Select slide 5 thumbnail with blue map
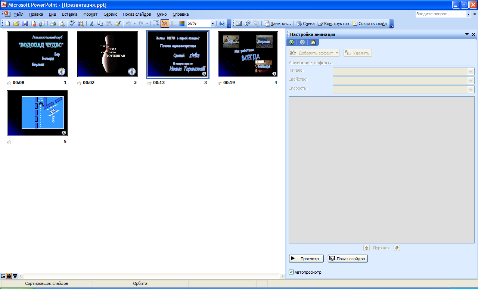478x289 pixels. [x=37, y=113]
